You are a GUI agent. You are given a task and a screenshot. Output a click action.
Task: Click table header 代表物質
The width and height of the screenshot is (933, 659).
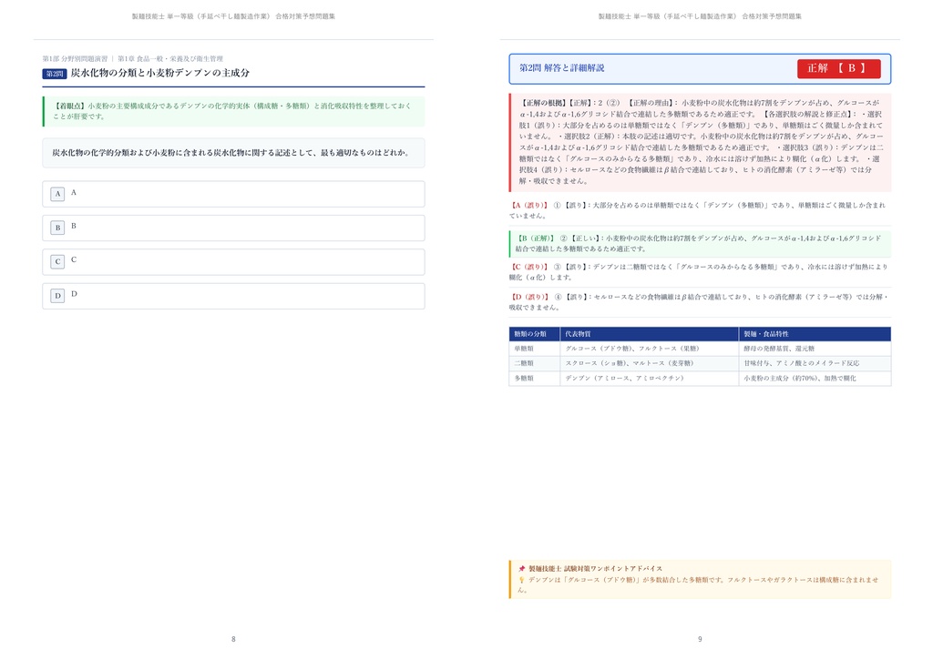(649, 334)
